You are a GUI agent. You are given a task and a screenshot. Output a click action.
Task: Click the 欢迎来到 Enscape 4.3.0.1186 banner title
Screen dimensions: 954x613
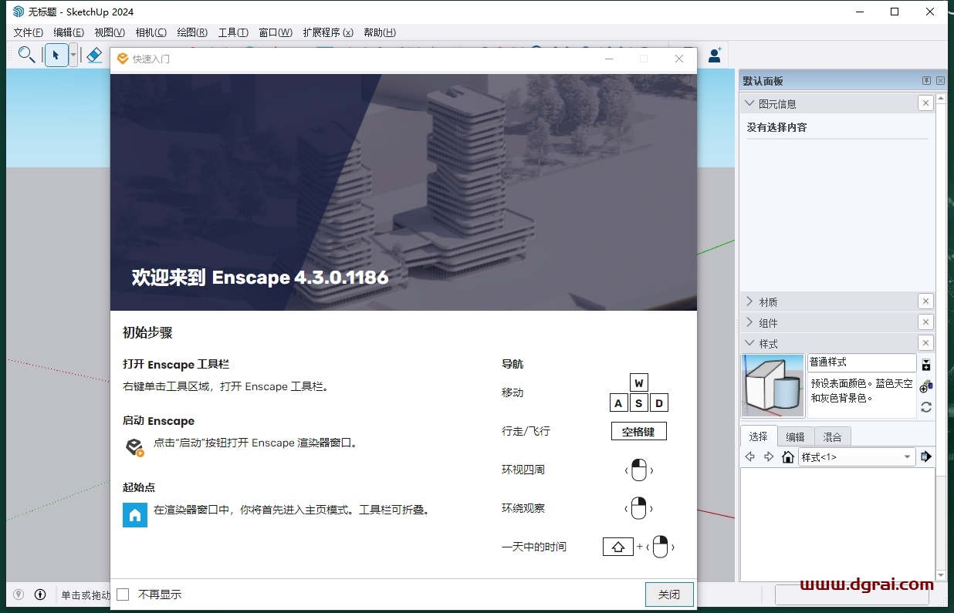(260, 278)
